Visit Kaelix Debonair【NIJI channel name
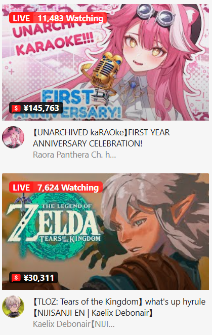Screen dimensions: 212x335 coord(74,324)
